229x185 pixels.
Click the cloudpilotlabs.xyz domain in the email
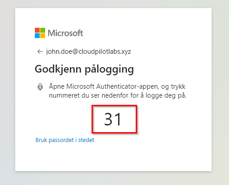105,52
